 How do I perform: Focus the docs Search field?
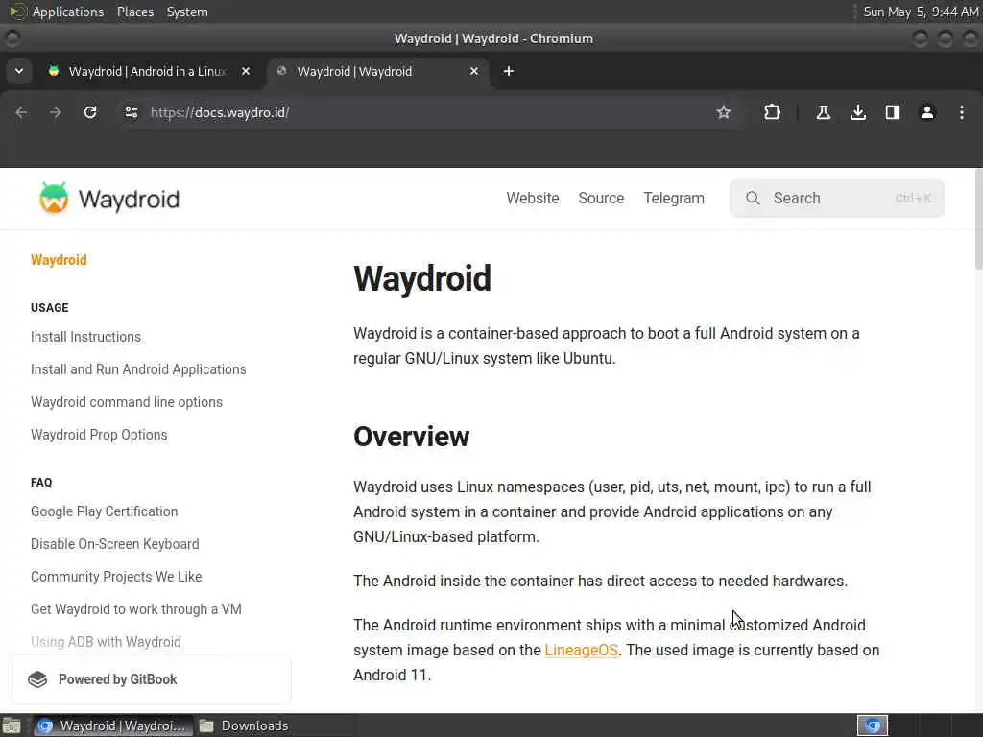(x=837, y=199)
